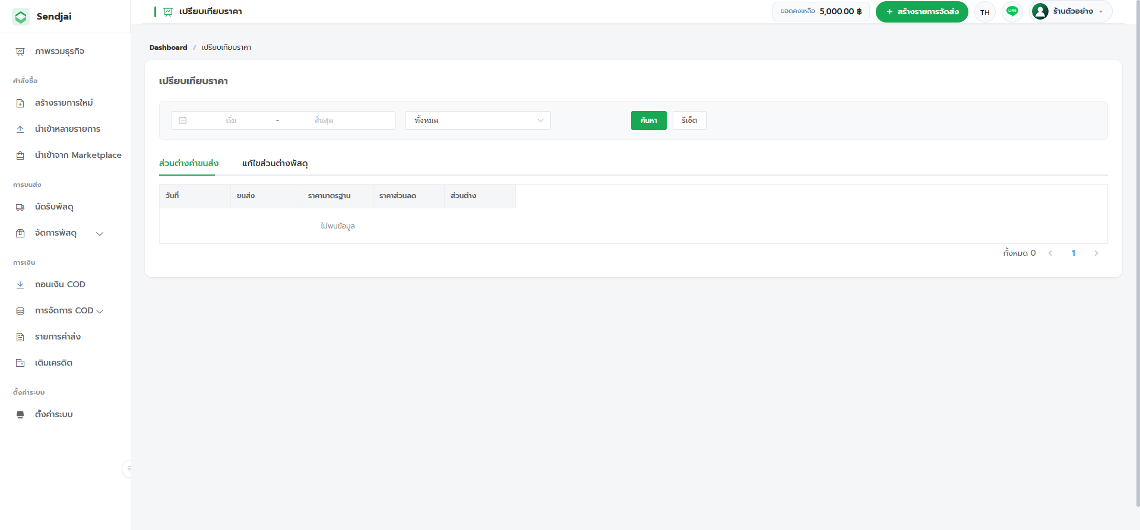The height and width of the screenshot is (530, 1140).
Task: Select page 1 in pagination
Action: point(1073,253)
